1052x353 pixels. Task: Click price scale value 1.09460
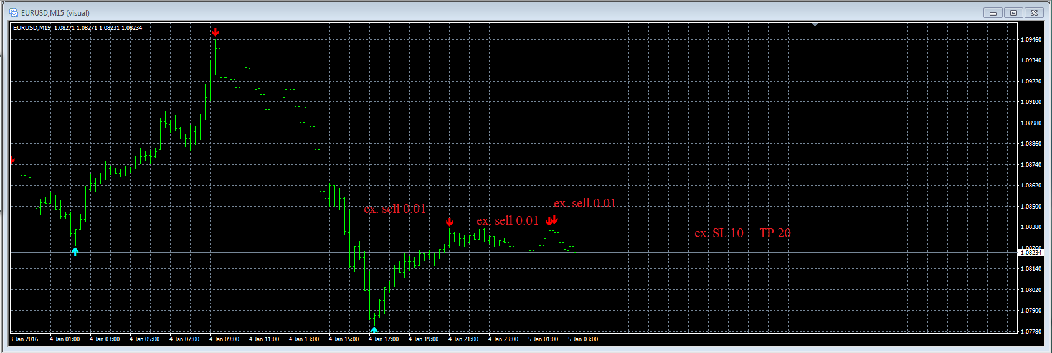(x=1031, y=39)
